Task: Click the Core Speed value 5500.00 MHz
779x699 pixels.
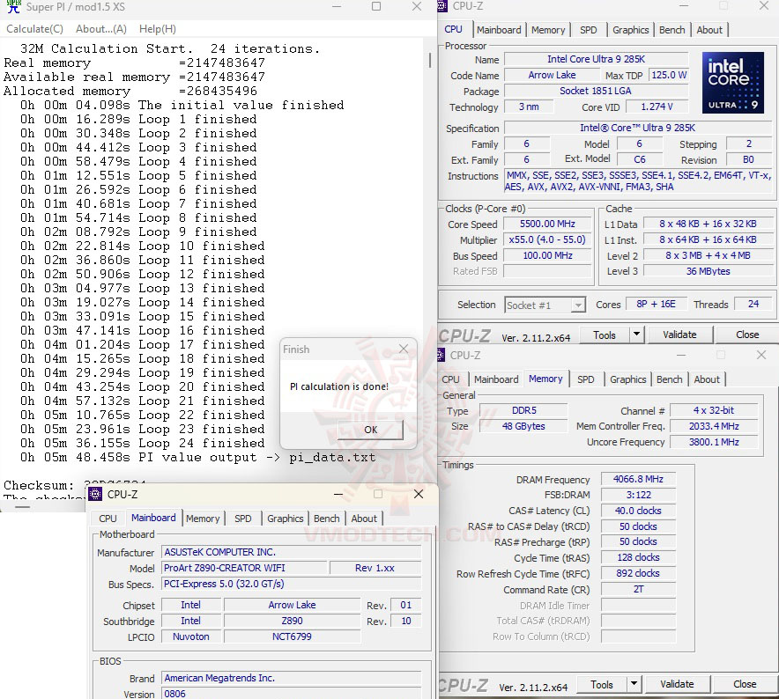Action: point(547,224)
